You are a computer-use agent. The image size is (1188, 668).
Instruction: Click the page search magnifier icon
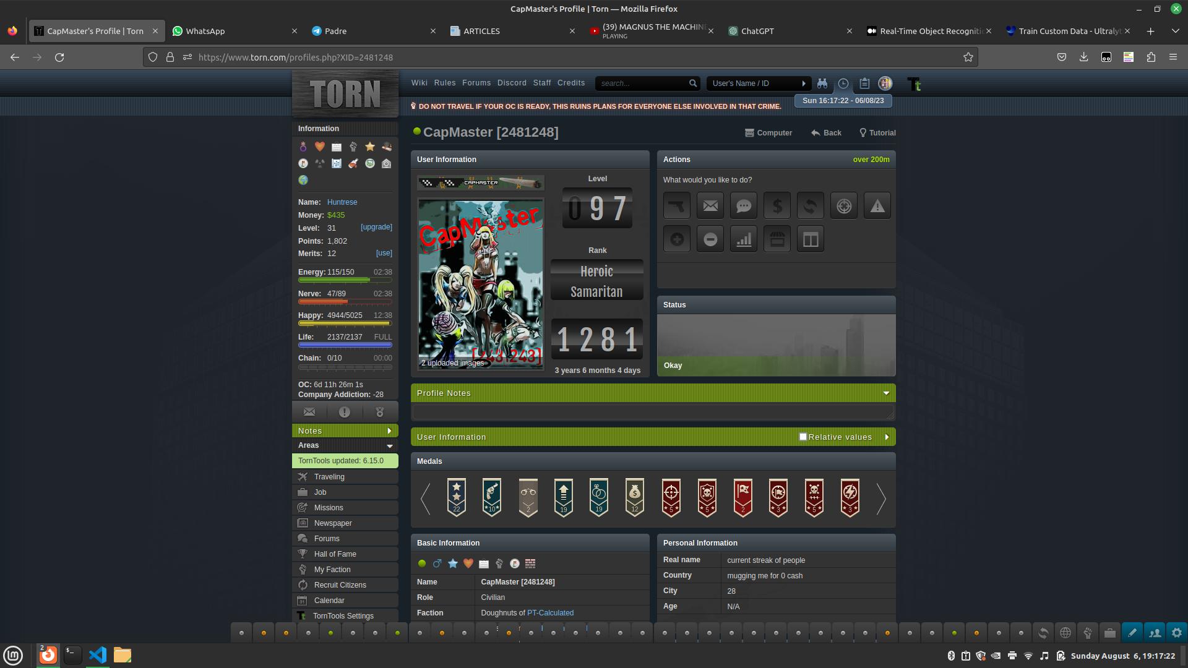pos(693,83)
